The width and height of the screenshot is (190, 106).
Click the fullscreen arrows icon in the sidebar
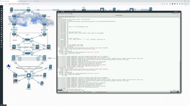1,39
